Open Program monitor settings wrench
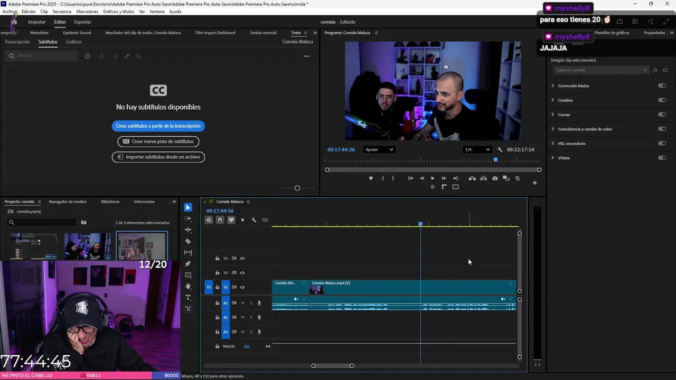This screenshot has width=676, height=380. [500, 149]
